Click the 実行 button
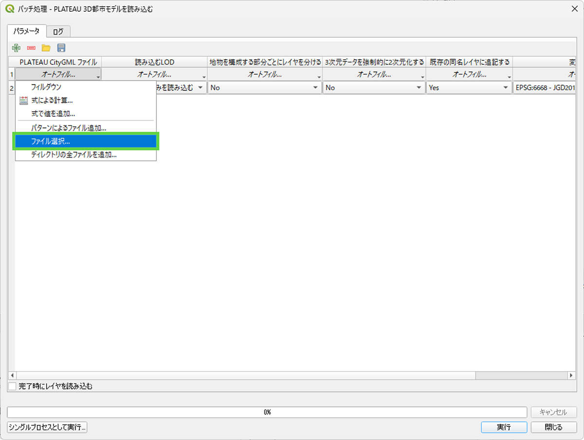 pos(504,427)
